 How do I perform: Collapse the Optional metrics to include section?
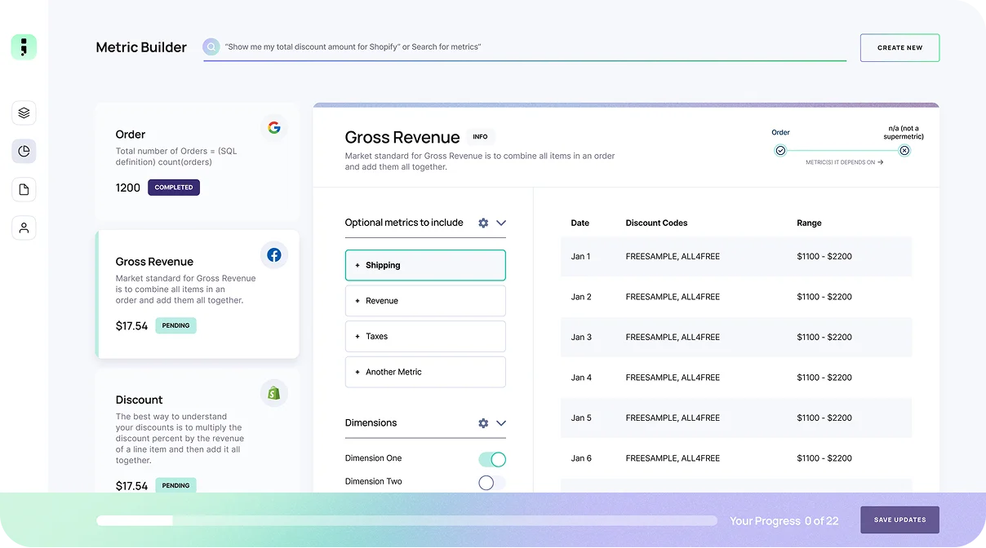click(501, 223)
